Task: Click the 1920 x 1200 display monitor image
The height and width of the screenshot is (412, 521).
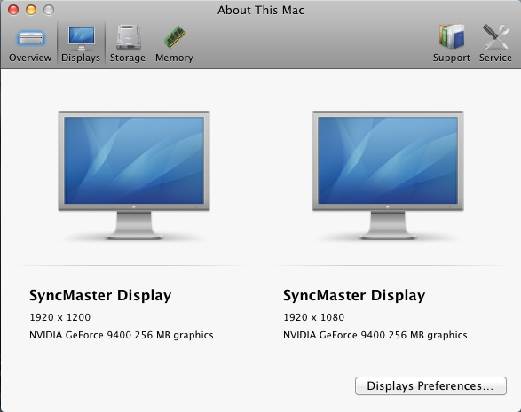Action: [134, 175]
